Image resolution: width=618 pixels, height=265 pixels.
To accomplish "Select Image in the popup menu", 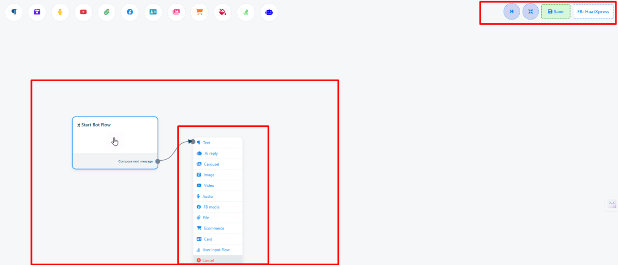I will pyautogui.click(x=217, y=175).
